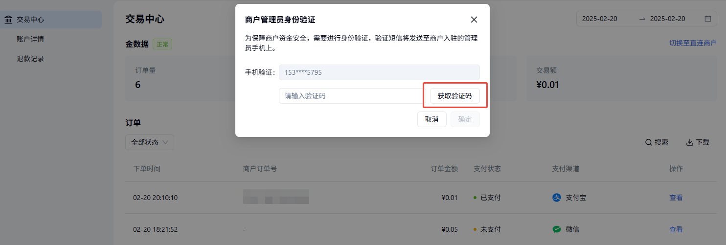This screenshot has width=726, height=245.
Task: Open 账户详情 in the sidebar
Action: click(x=30, y=39)
